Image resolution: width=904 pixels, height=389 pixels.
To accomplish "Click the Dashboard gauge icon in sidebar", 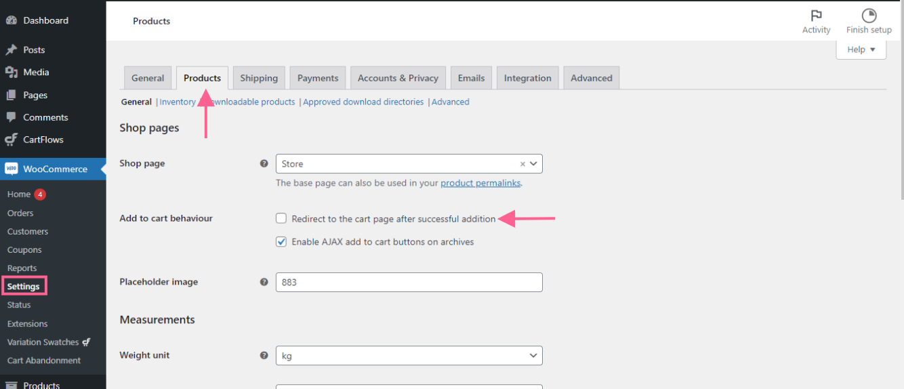I will pyautogui.click(x=11, y=20).
